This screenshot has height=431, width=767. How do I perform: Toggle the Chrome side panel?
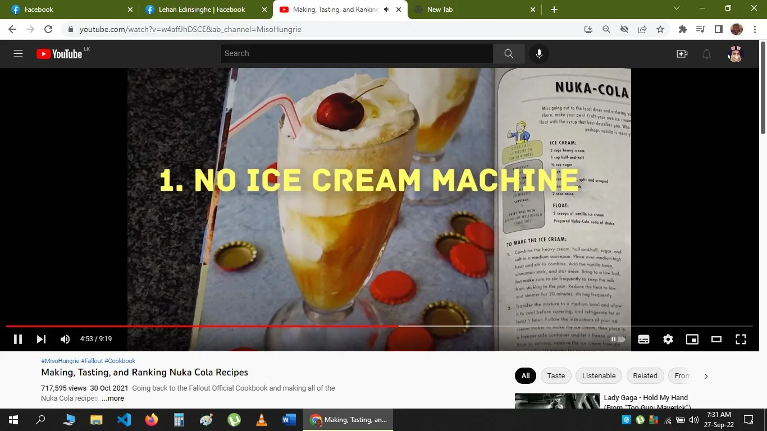(718, 29)
